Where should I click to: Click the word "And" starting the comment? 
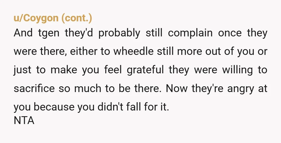[x=23, y=33]
